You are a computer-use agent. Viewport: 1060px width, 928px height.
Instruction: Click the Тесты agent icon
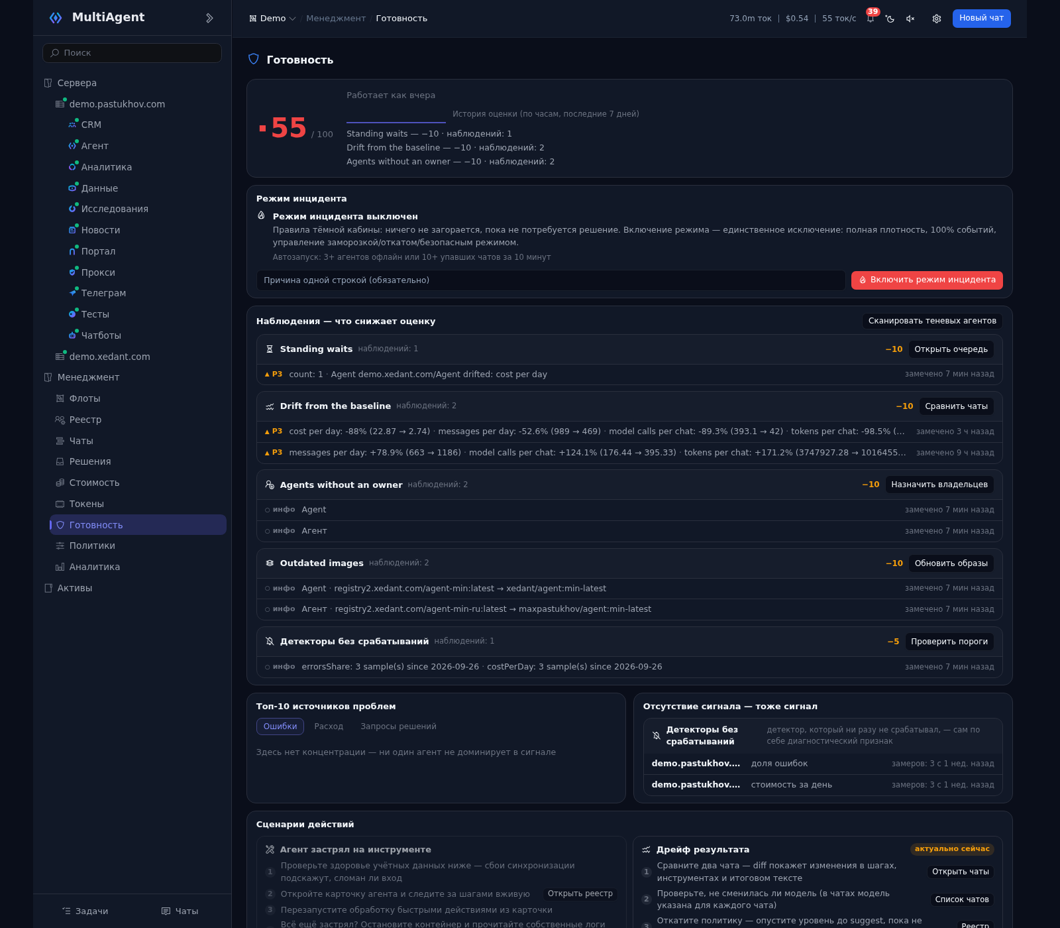[72, 314]
